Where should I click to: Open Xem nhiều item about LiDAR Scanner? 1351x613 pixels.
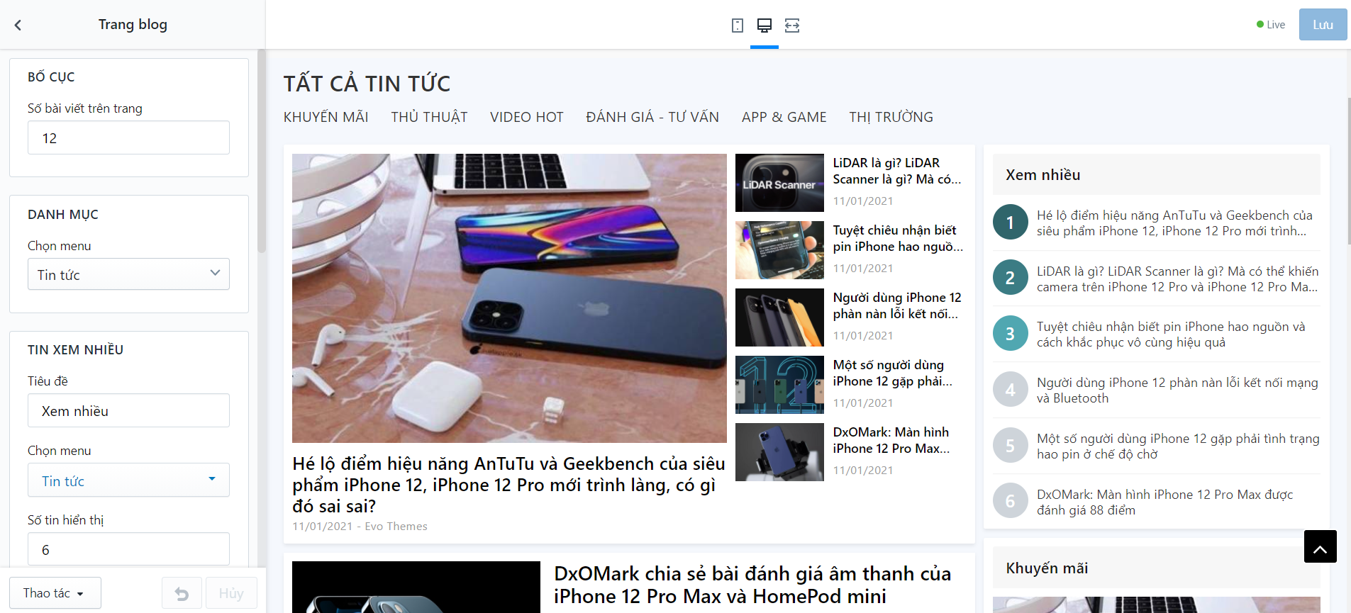point(1177,279)
